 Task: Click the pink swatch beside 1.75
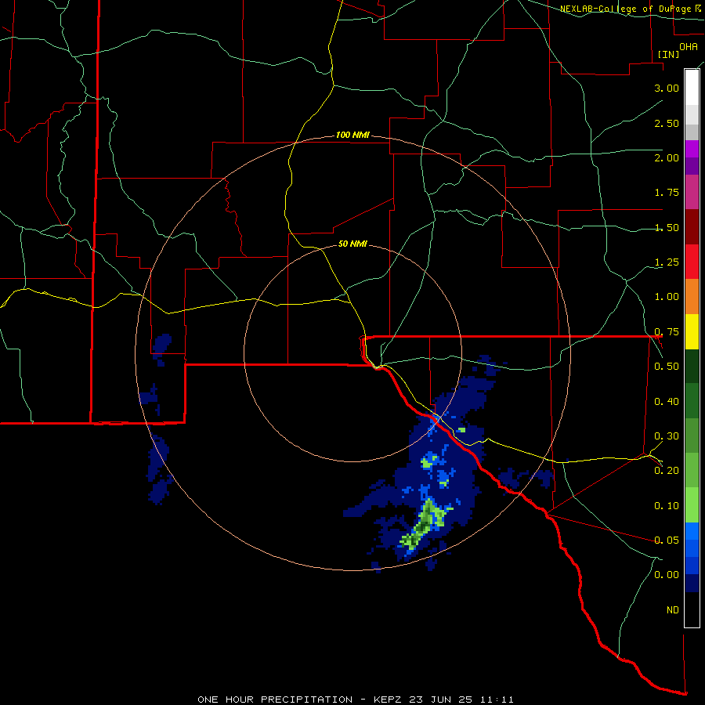692,192
